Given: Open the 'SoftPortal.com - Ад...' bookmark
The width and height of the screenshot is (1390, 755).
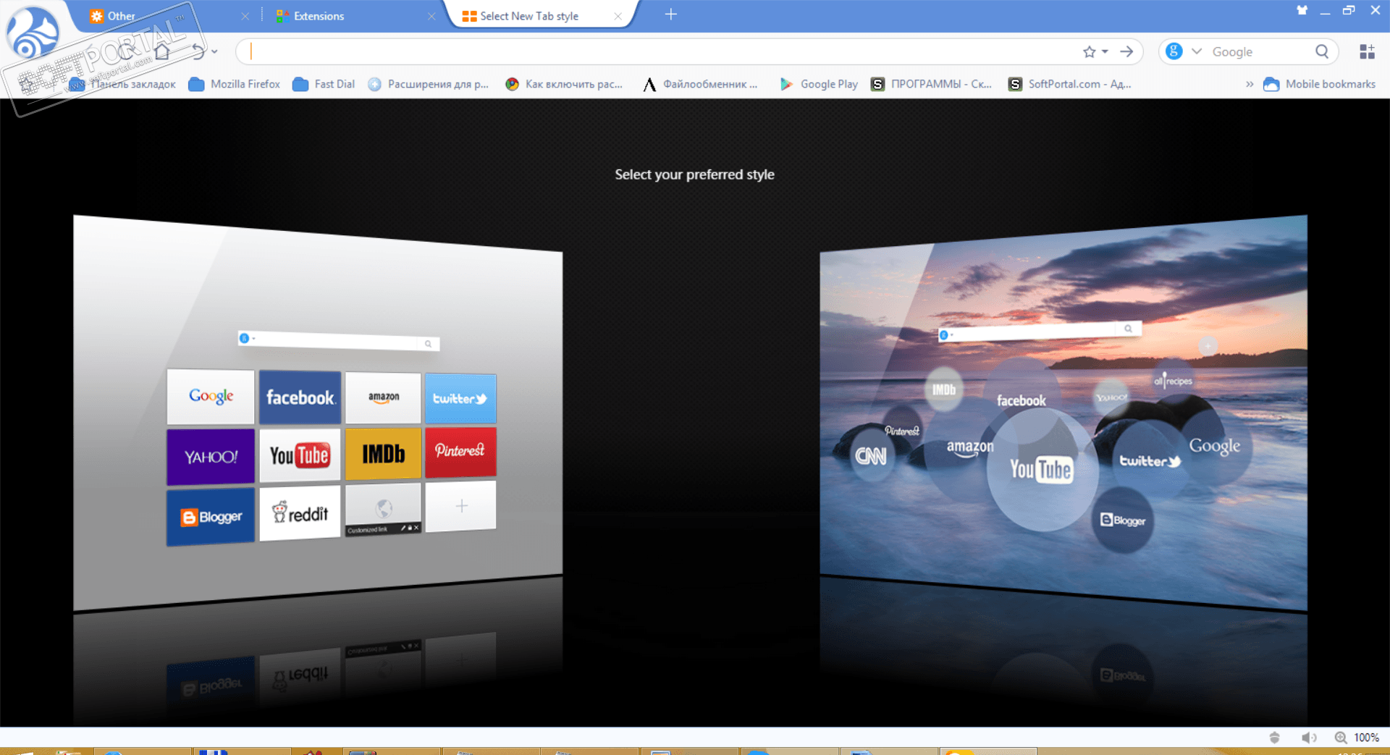Looking at the screenshot, I should pos(1070,84).
